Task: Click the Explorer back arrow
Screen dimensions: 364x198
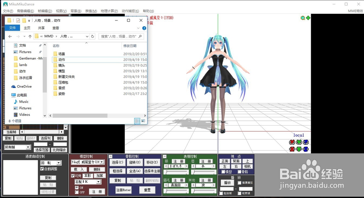Action: (x=10, y=36)
